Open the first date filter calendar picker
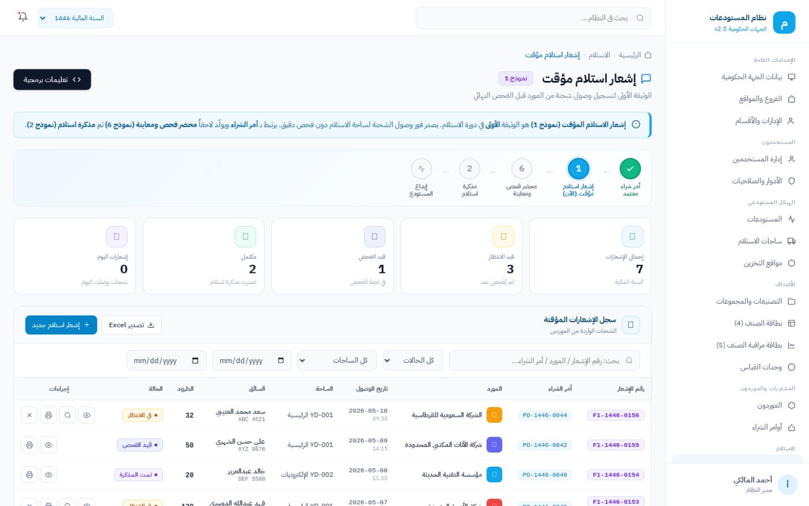This screenshot has height=506, width=809. click(x=281, y=360)
